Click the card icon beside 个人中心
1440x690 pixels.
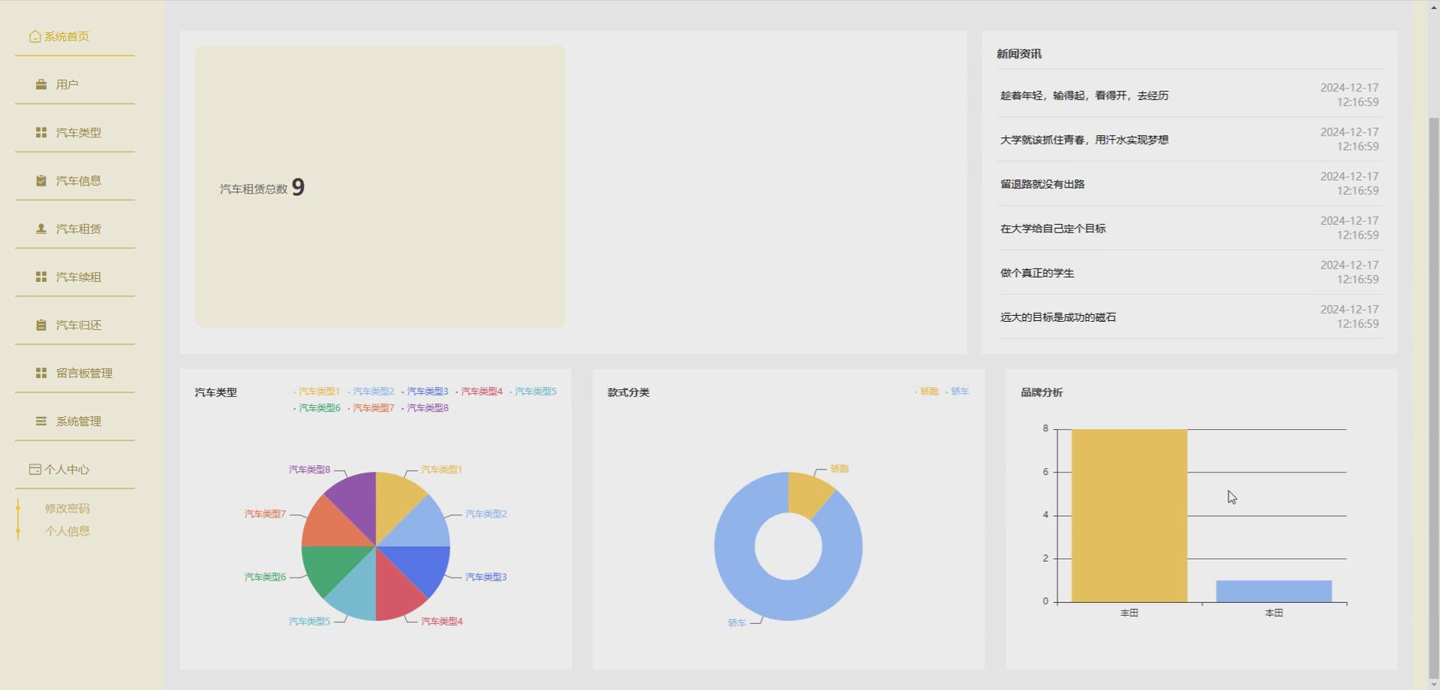(x=34, y=469)
